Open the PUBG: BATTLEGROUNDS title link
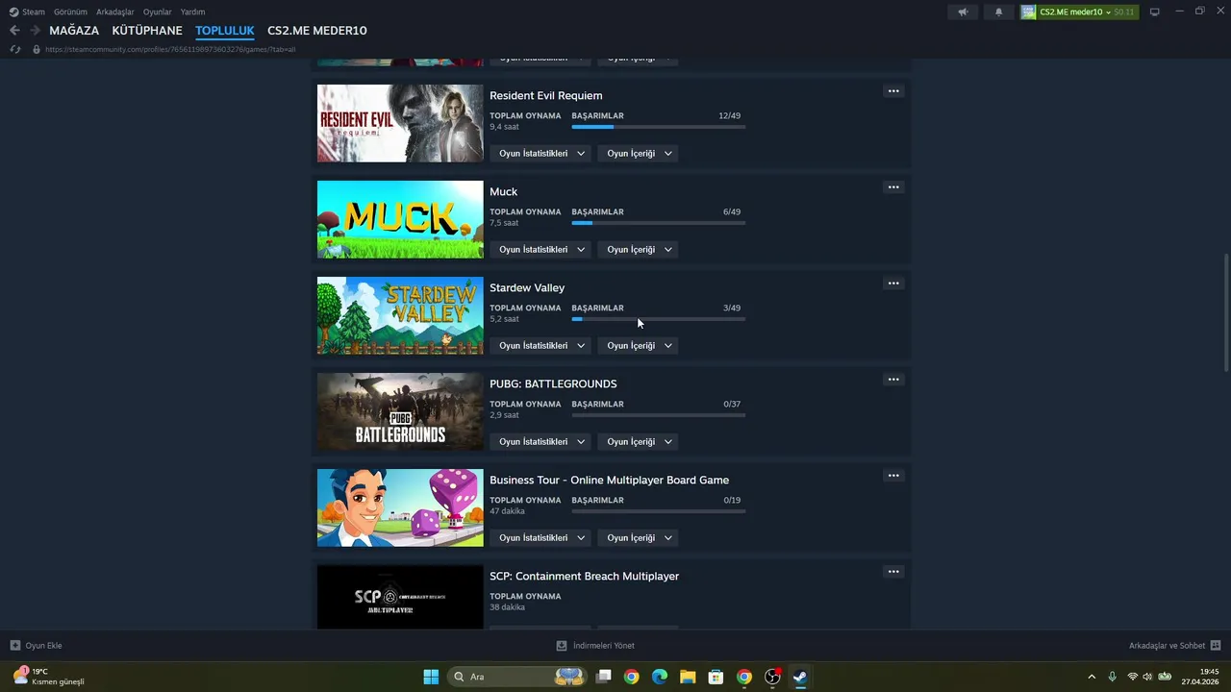The image size is (1231, 692). [553, 383]
